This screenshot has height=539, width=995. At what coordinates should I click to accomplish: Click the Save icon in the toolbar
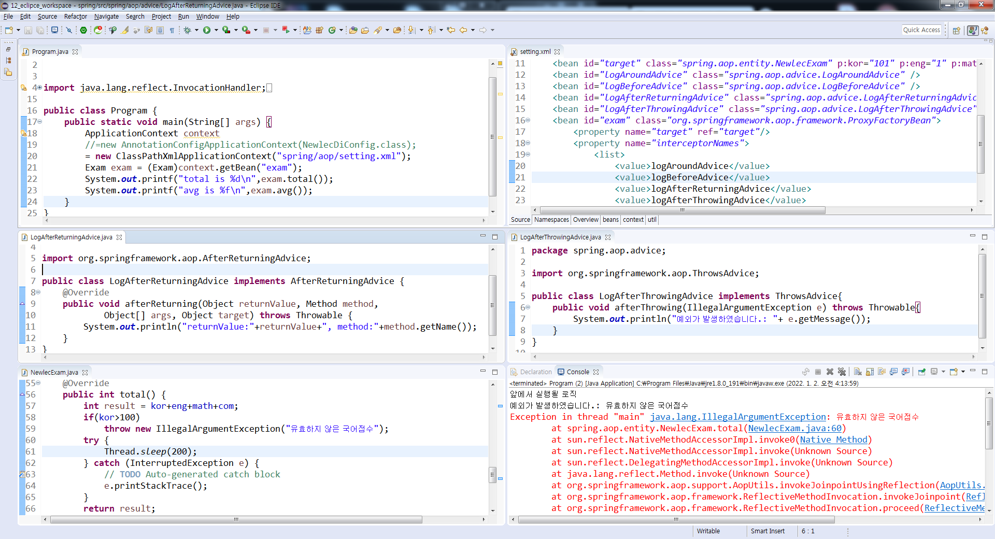(28, 30)
